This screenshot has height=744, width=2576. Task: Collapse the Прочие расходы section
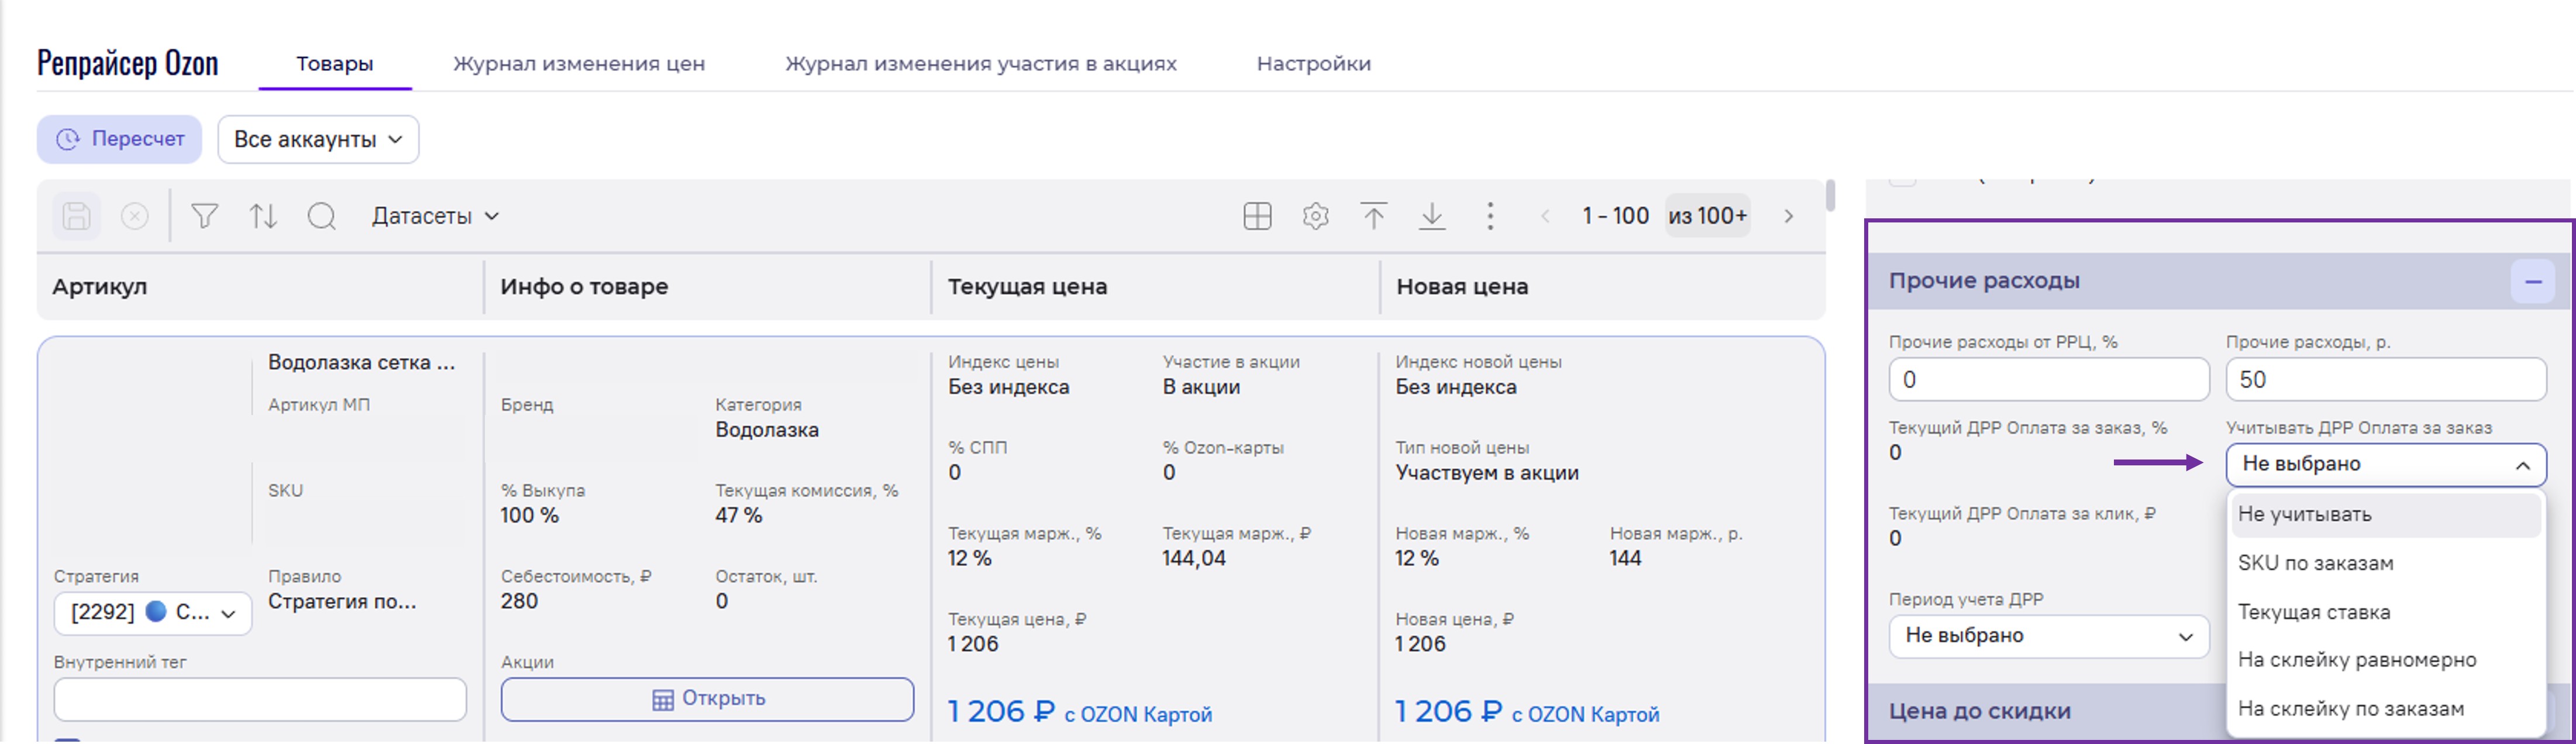(2532, 282)
